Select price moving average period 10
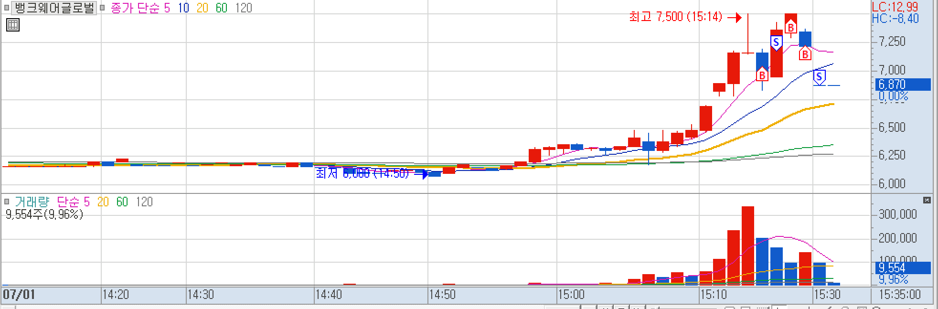Screen dimensions: 938x309 click(183, 8)
